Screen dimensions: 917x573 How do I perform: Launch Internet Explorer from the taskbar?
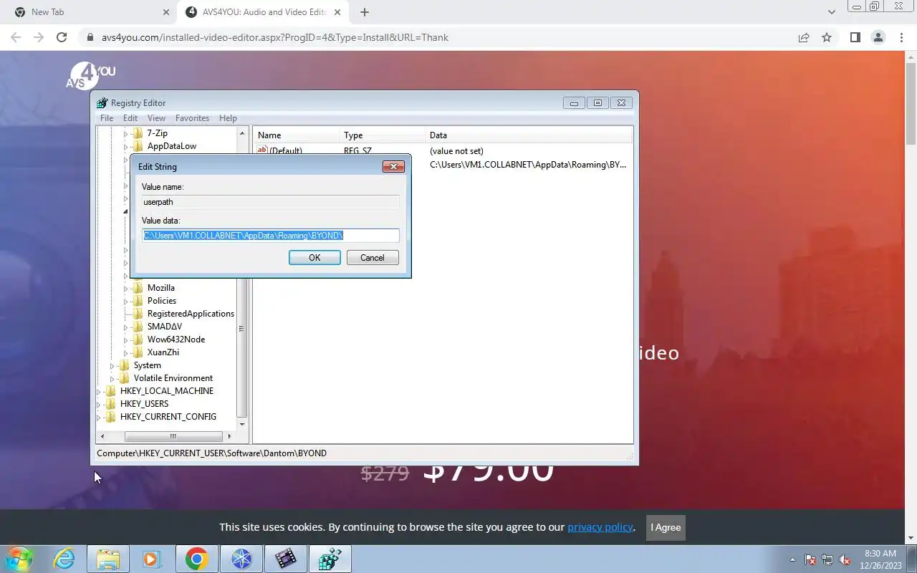[x=64, y=559]
